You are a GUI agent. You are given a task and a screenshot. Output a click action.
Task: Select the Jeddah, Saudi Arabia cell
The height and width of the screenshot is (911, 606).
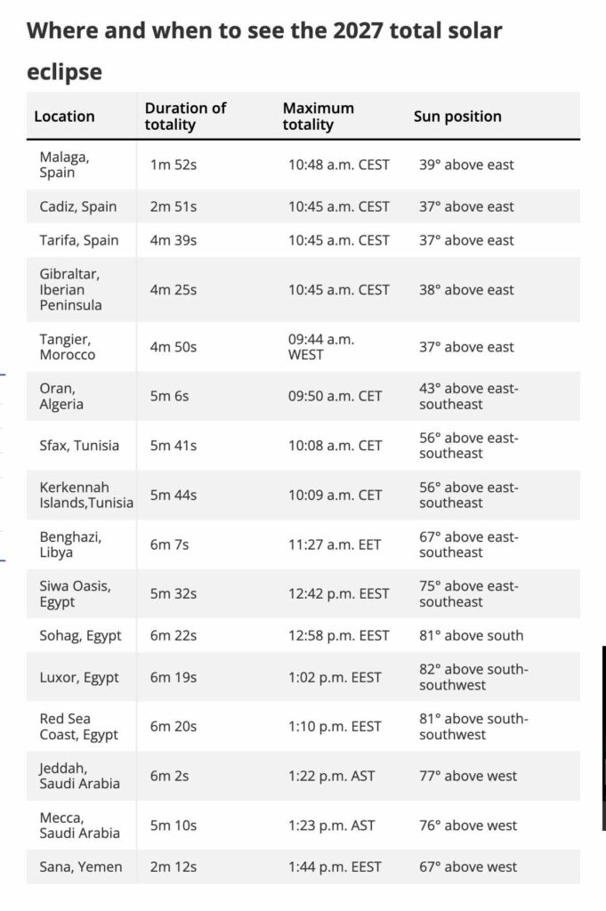79,776
